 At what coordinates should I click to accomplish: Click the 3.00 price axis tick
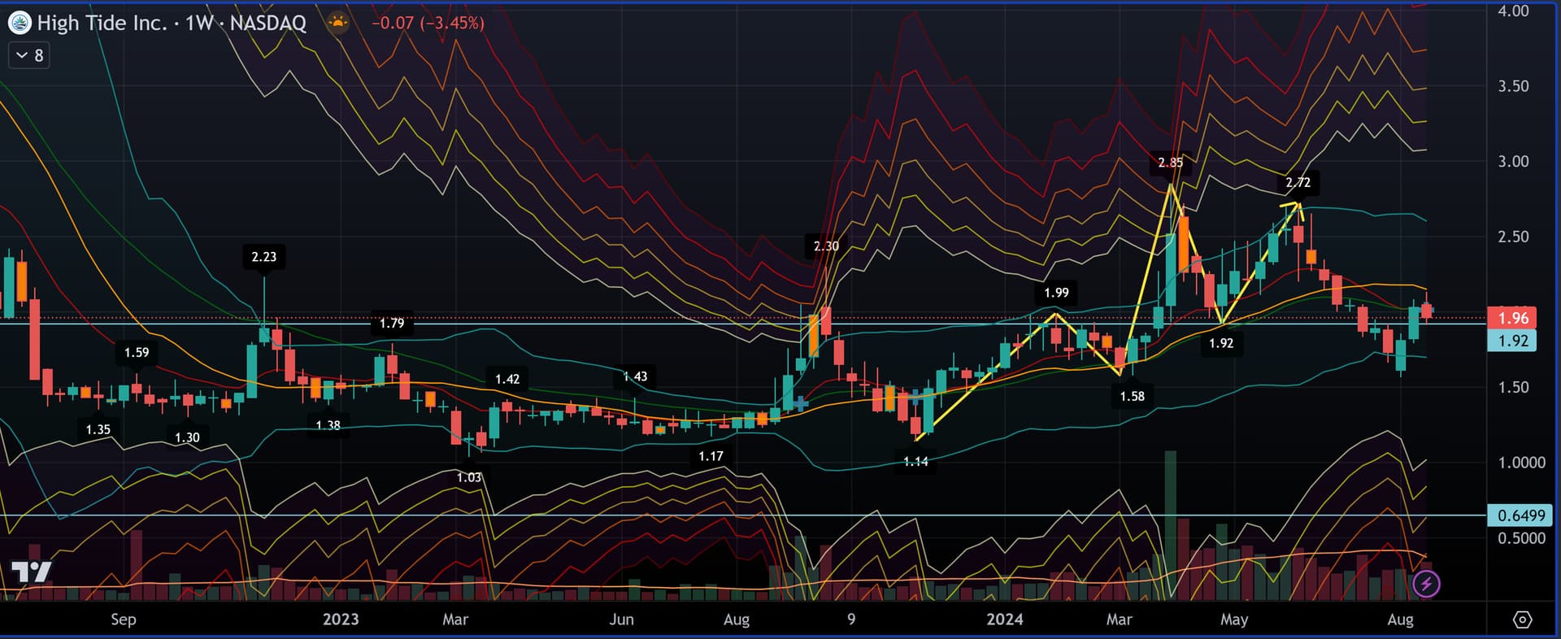[1513, 161]
